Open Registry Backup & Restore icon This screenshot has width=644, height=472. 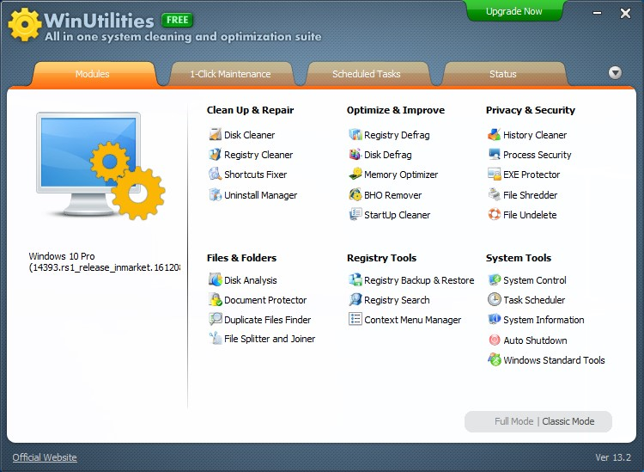click(x=355, y=280)
